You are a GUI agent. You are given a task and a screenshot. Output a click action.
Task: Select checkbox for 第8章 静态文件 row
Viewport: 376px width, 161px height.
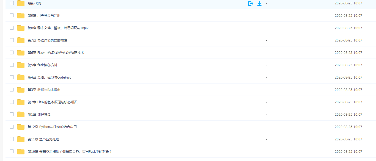12,28
